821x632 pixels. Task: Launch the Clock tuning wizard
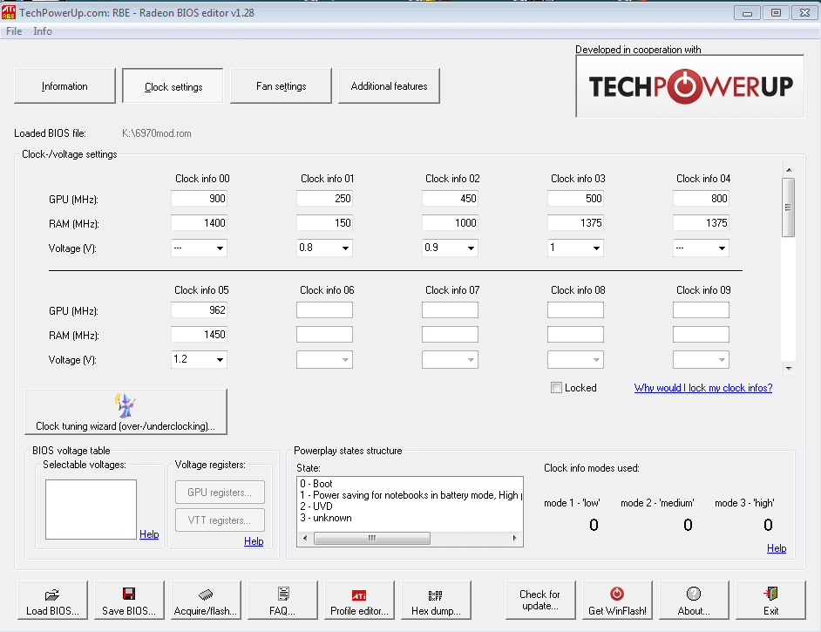(x=126, y=411)
